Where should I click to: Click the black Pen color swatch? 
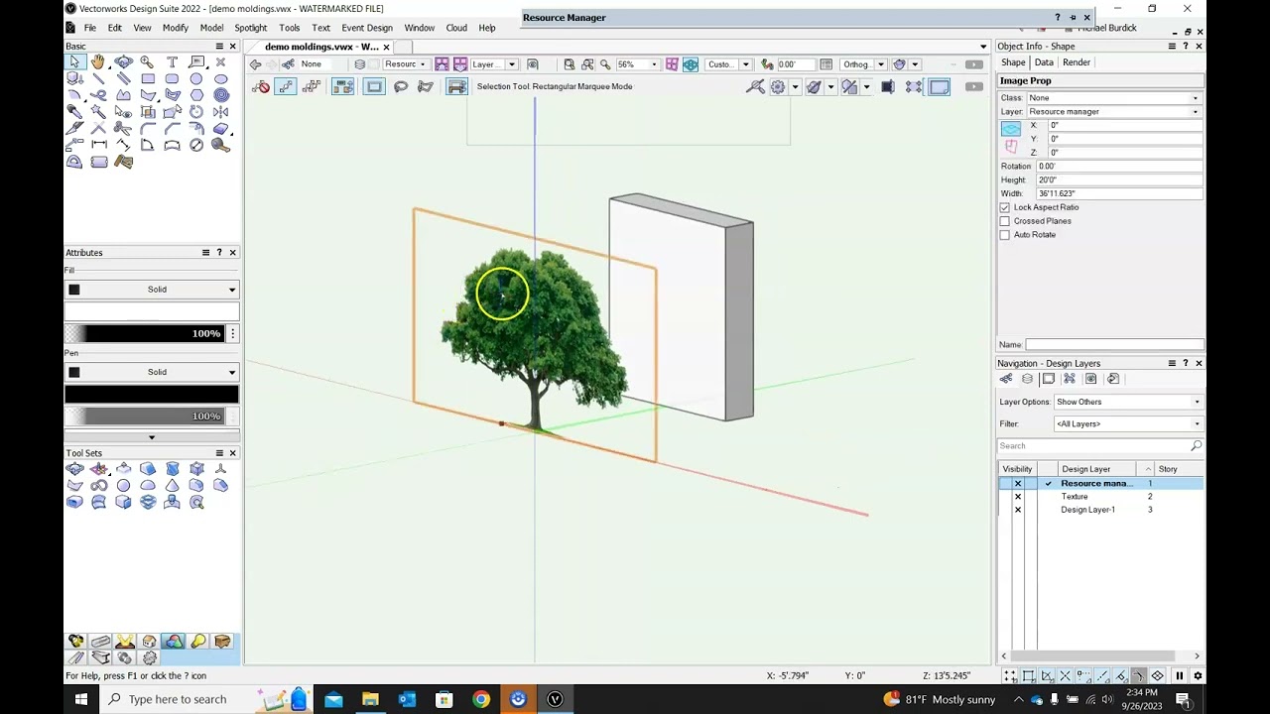click(152, 395)
